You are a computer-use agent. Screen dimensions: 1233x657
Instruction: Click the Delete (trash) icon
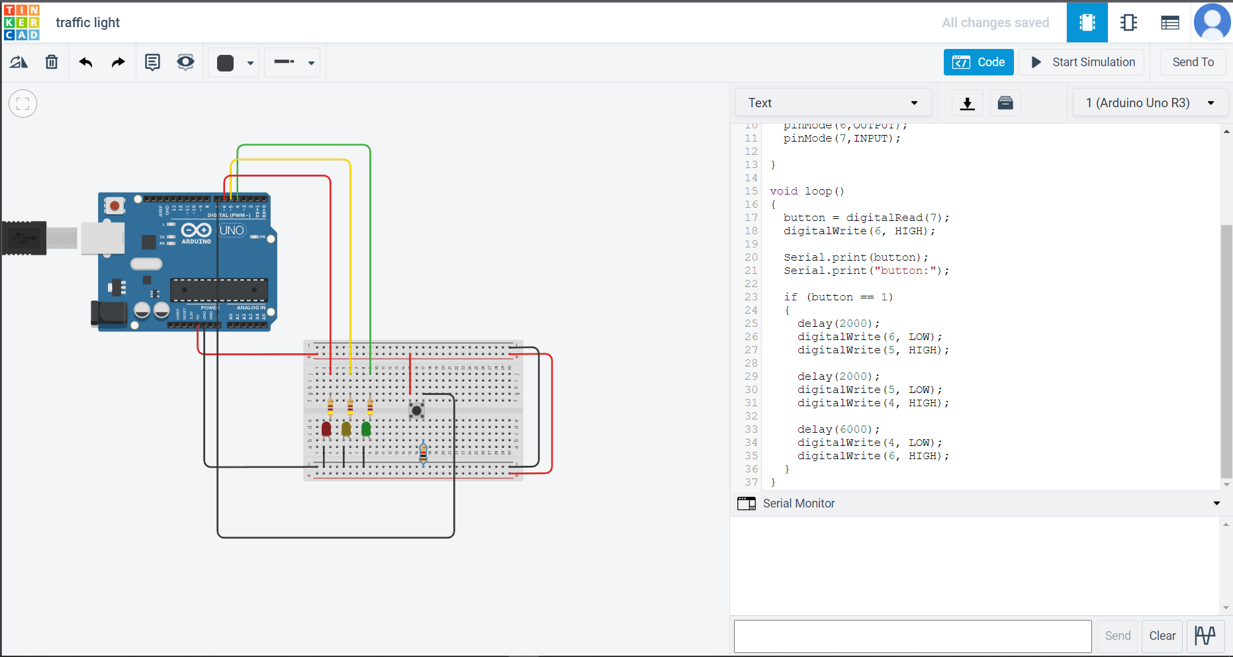click(52, 62)
